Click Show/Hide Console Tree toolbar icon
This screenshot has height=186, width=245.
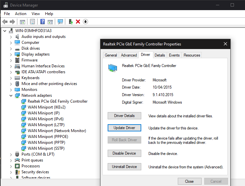tap(22, 22)
